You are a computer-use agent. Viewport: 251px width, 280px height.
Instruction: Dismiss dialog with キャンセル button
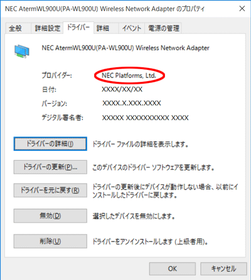pos(223,269)
